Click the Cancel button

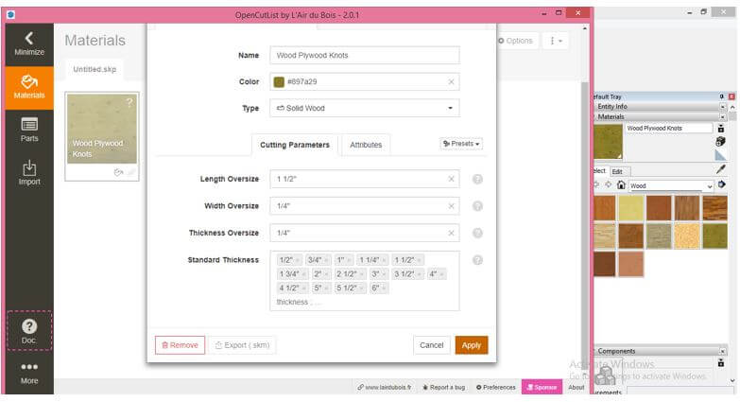431,345
